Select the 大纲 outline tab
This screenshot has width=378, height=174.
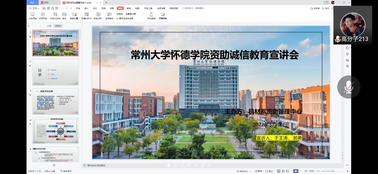(x=49, y=26)
